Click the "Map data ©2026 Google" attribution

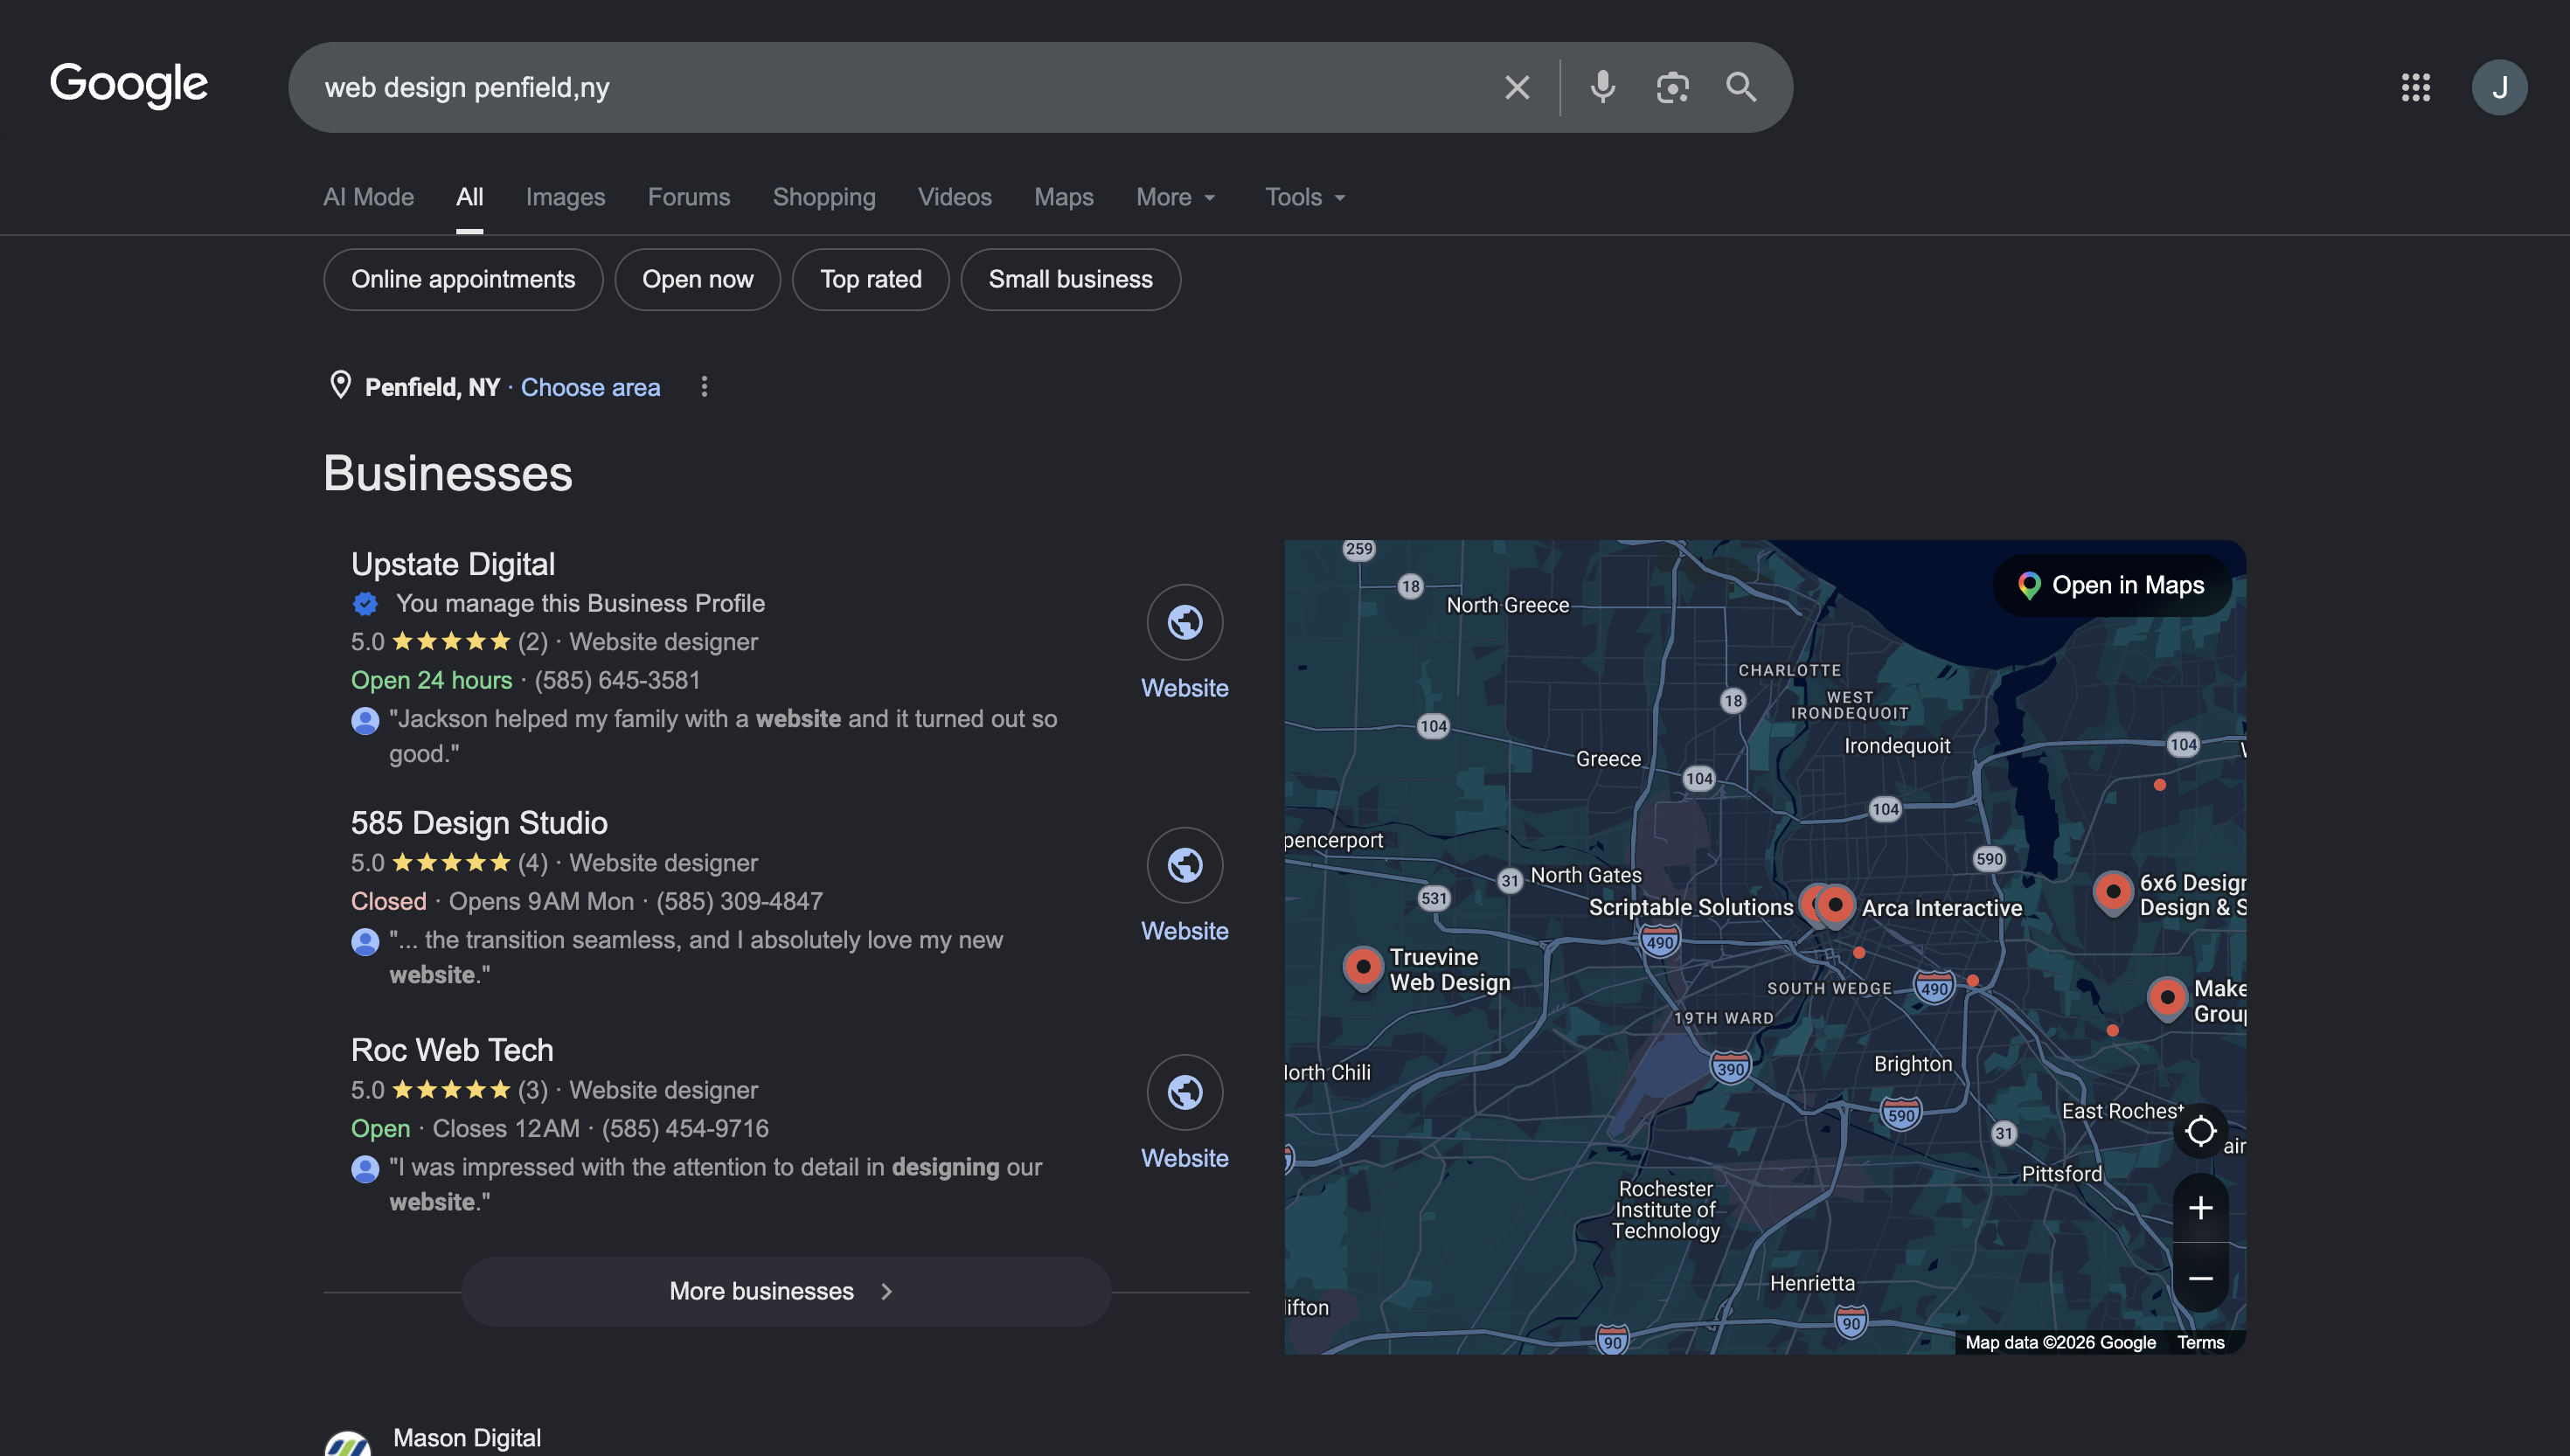pyautogui.click(x=2060, y=1342)
